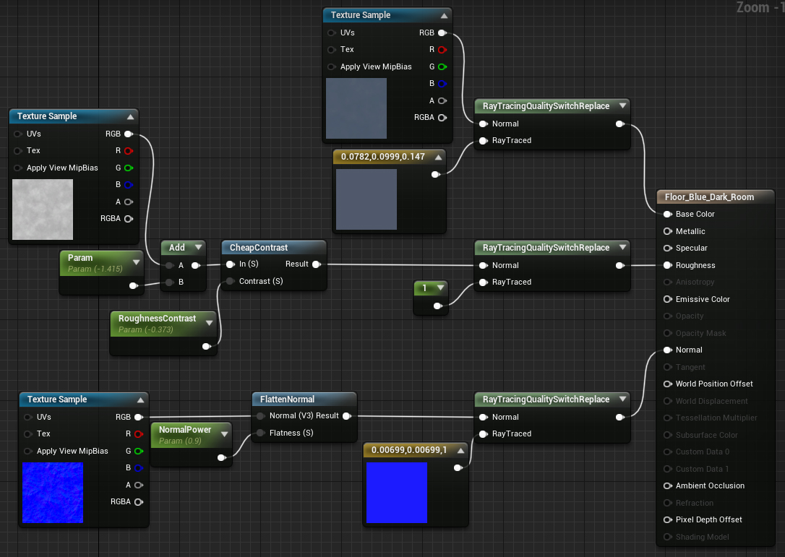
Task: Click the RoughnessContrast output pin
Action: coord(206,346)
